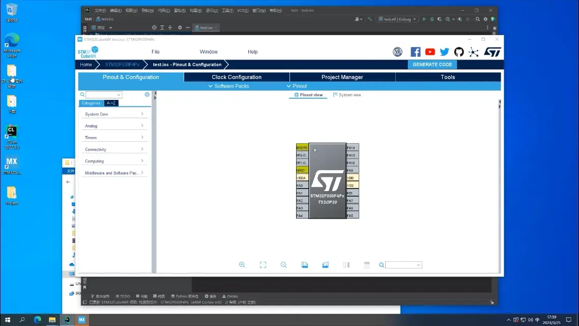Switch to System view
Screen dimensions: 579x326
click(347, 95)
